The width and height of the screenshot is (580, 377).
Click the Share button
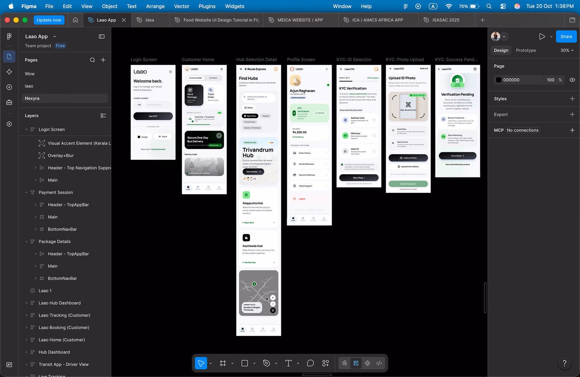click(566, 36)
